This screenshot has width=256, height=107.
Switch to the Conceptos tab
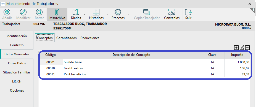click(45, 38)
